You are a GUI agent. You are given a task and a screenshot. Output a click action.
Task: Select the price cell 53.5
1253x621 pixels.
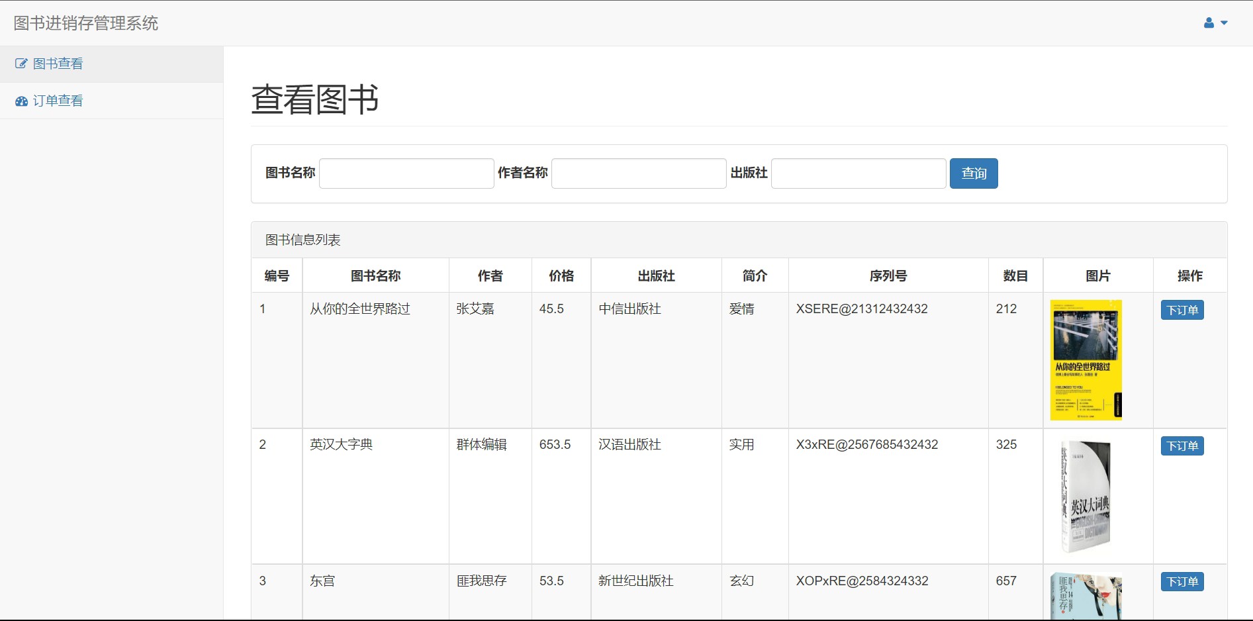pos(551,581)
